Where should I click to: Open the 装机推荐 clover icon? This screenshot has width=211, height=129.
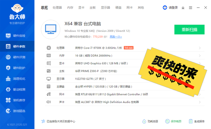[x=8, y=100]
